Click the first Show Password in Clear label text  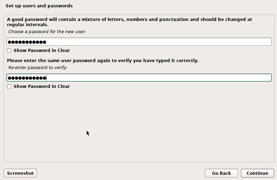coord(42,51)
